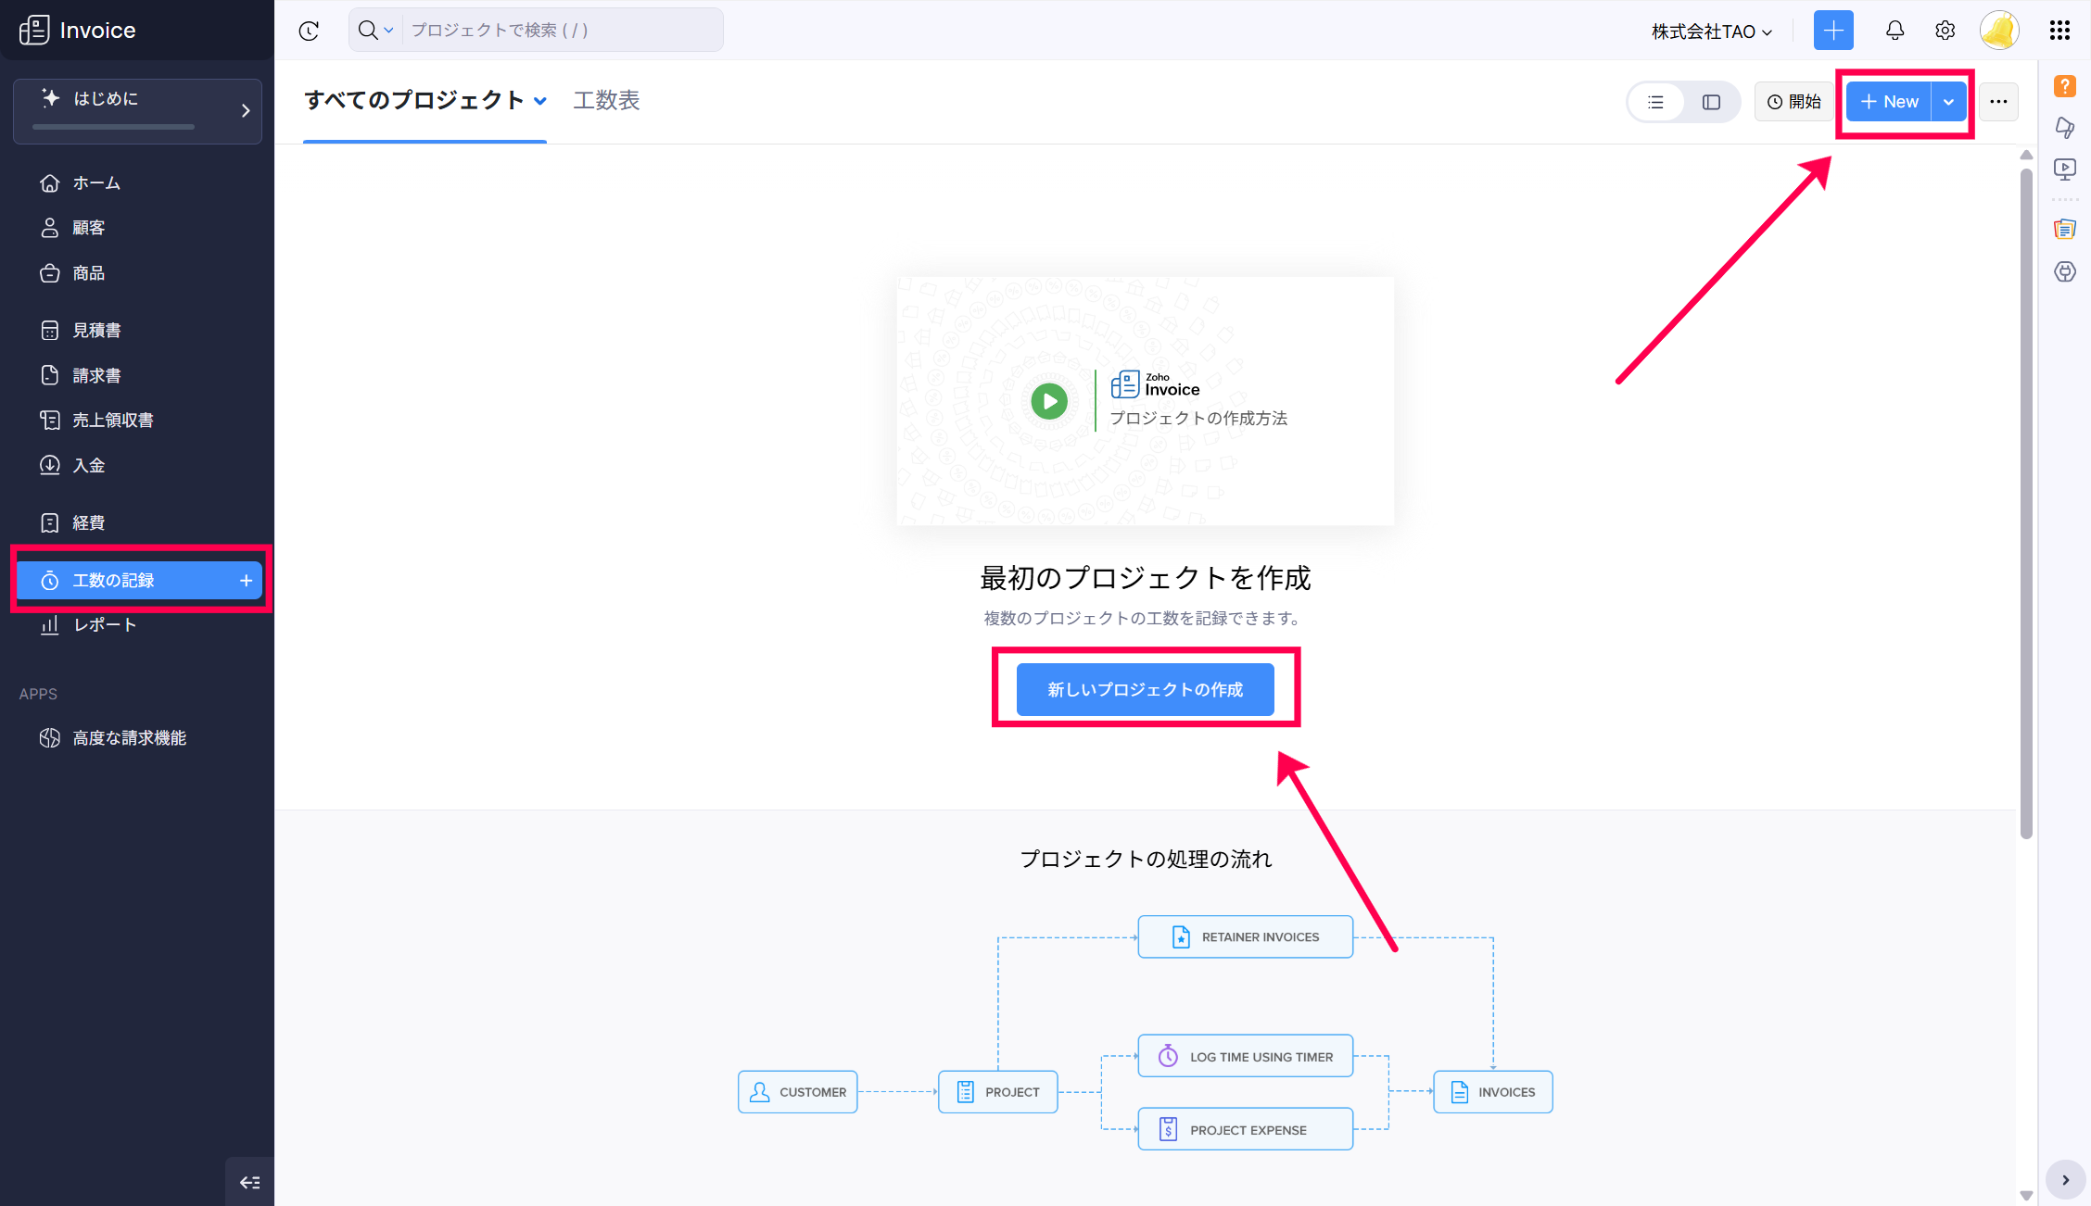2091x1206 pixels.
Task: Click the notifications bell icon
Action: [1895, 31]
